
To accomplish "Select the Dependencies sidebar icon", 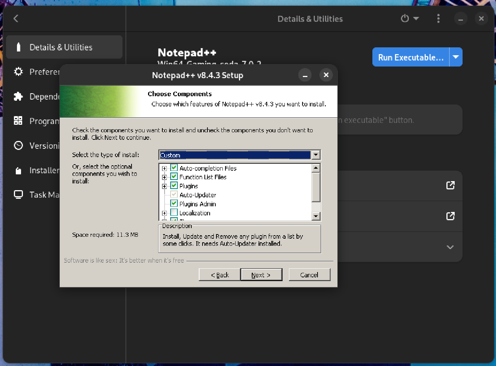I will coord(18,96).
